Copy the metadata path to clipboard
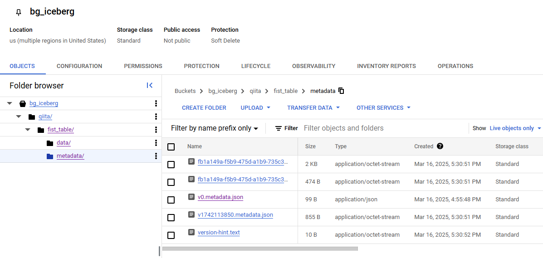543x258 pixels. point(342,91)
